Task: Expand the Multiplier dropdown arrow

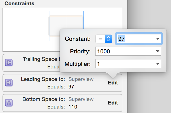Action: (157, 64)
